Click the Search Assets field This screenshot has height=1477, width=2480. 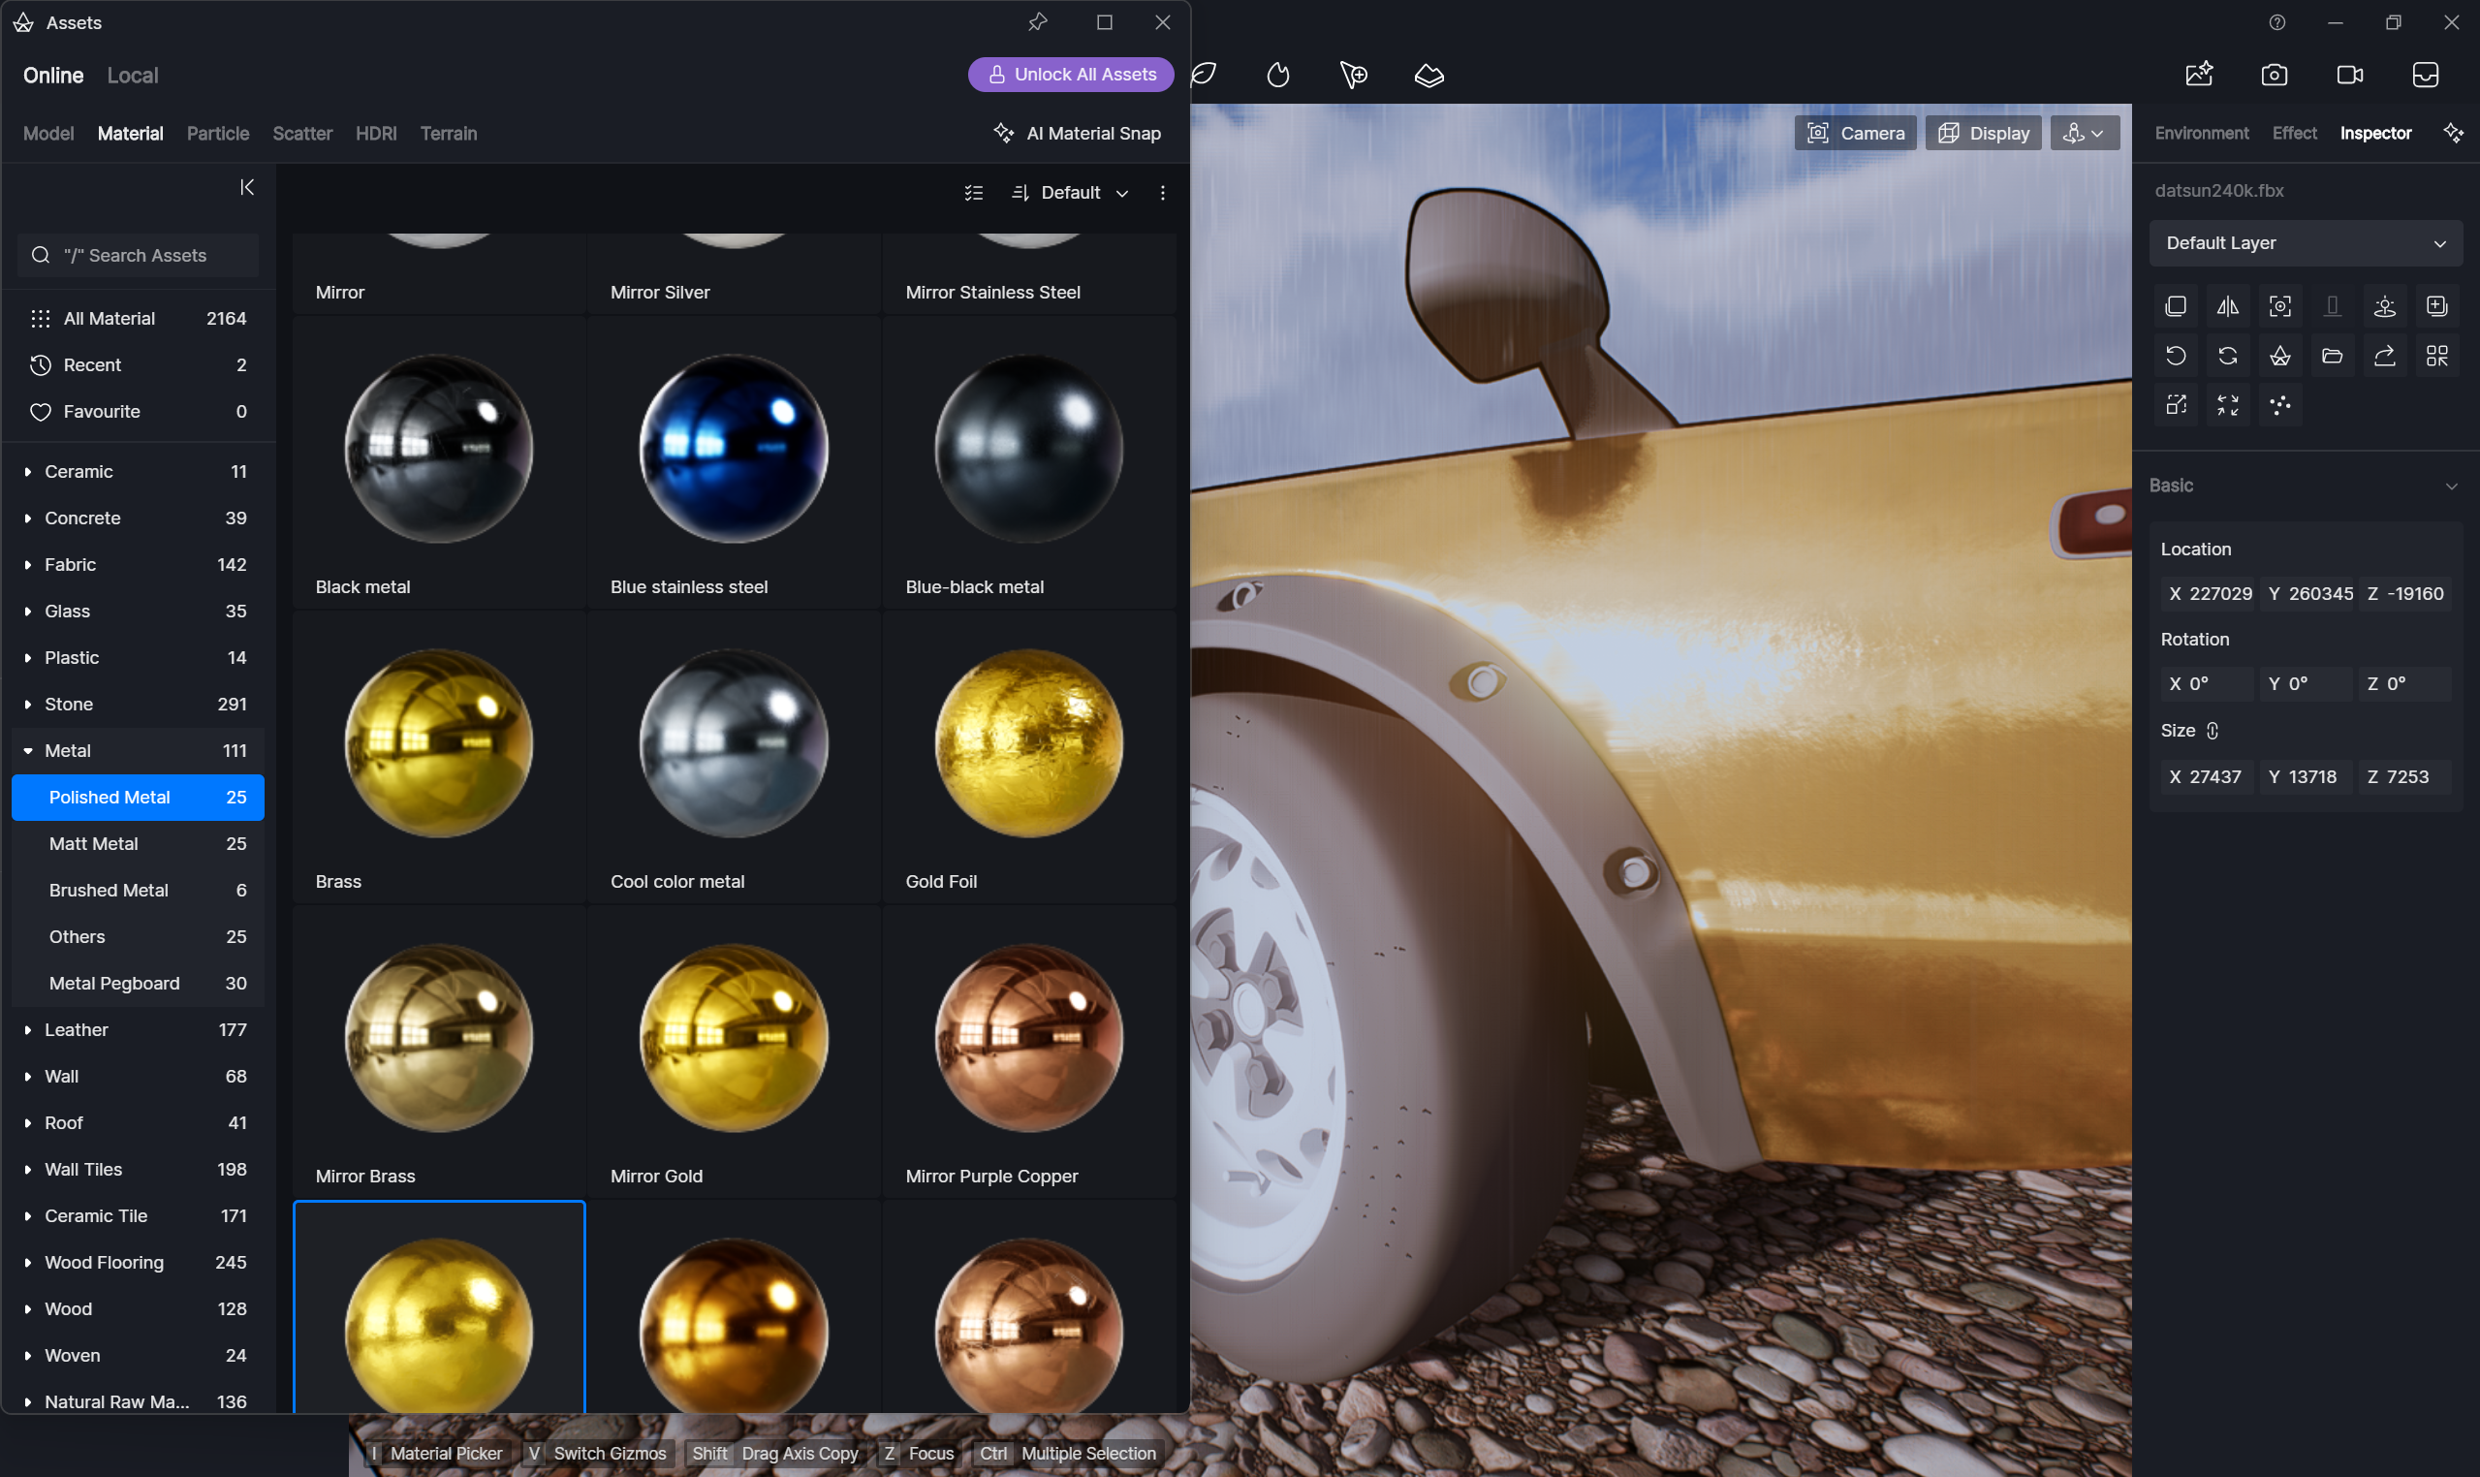tap(138, 256)
